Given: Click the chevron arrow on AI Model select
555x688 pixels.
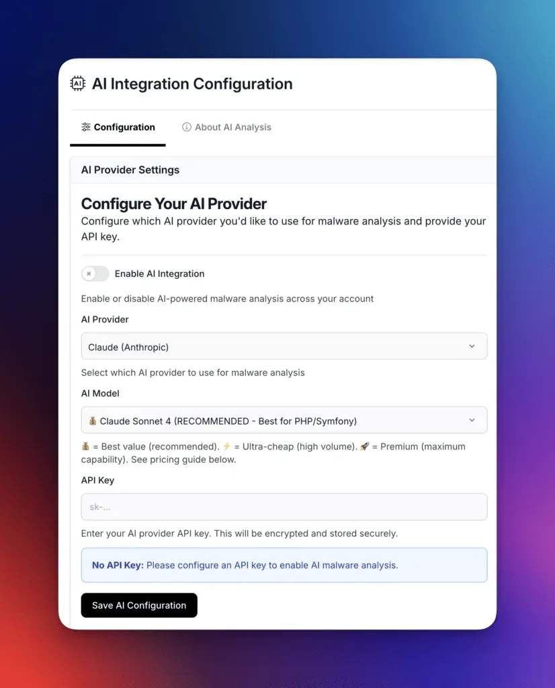Looking at the screenshot, I should 472,421.
